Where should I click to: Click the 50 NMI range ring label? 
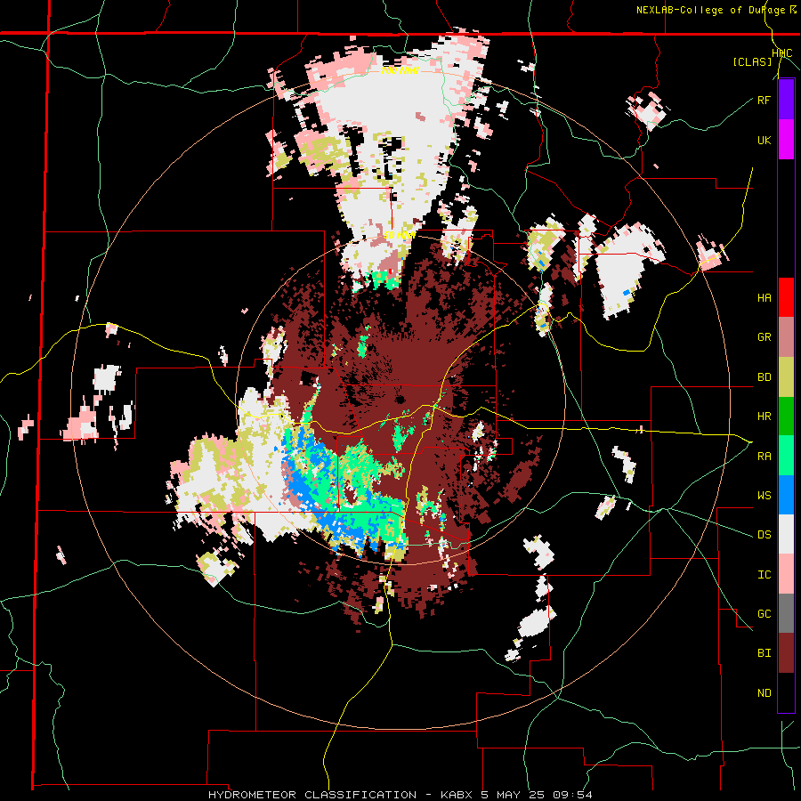[399, 235]
